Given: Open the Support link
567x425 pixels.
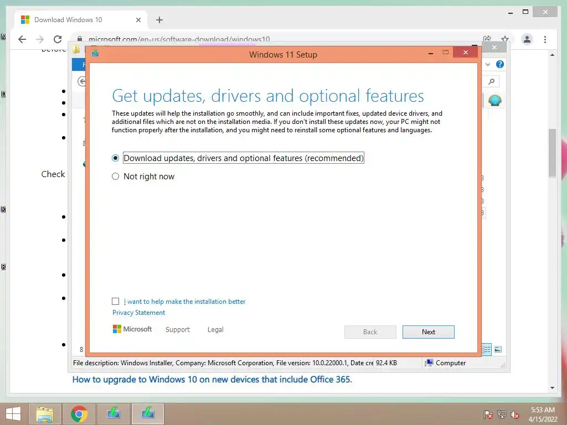Looking at the screenshot, I should (x=178, y=330).
